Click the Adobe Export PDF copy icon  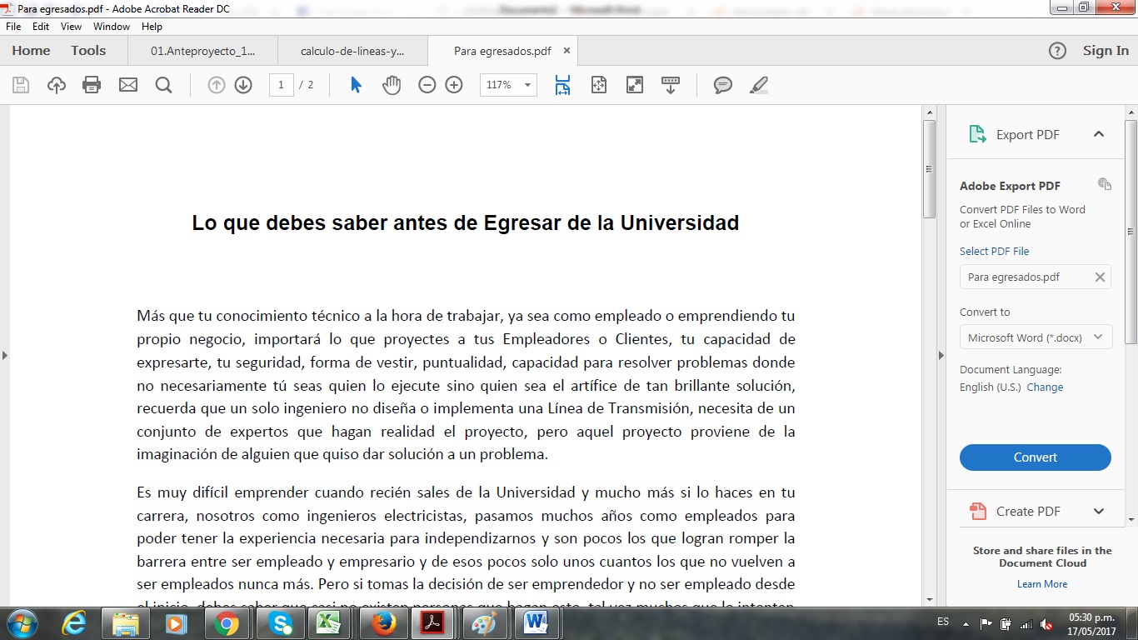1105,184
